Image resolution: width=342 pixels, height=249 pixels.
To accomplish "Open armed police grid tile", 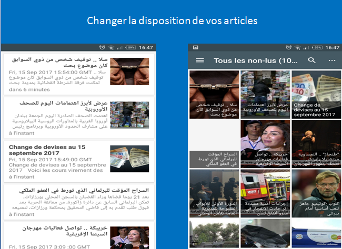I will (214, 193).
